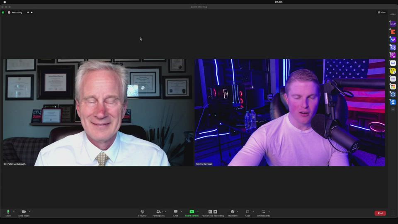Expand video options arrow beside Stop Video
The width and height of the screenshot is (398, 224).
29,212
